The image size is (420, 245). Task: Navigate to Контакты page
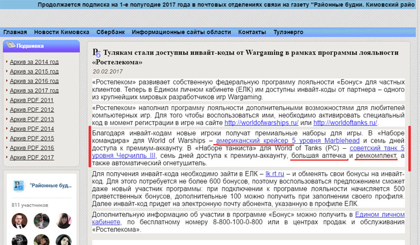click(251, 32)
